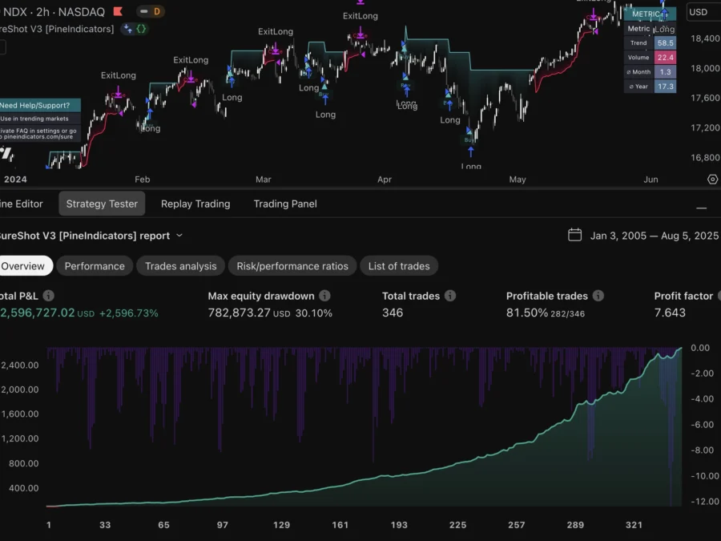Screen dimensions: 721x541
Task: Open the Trades analysis tab
Action: tap(181, 266)
